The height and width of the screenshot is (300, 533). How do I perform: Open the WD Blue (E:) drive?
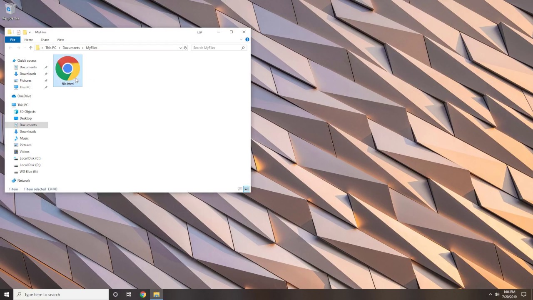(28, 172)
